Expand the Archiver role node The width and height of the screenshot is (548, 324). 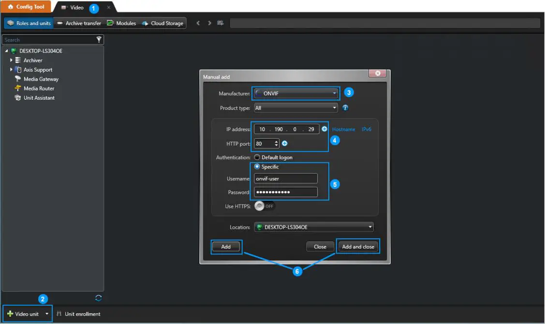11,60
